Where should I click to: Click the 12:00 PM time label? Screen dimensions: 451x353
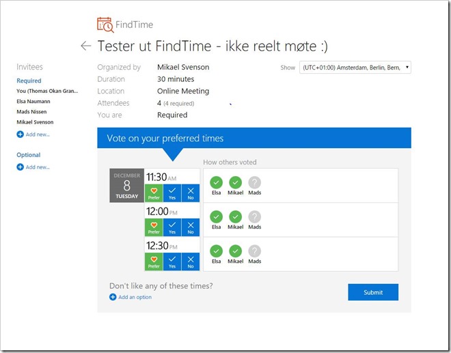(162, 211)
